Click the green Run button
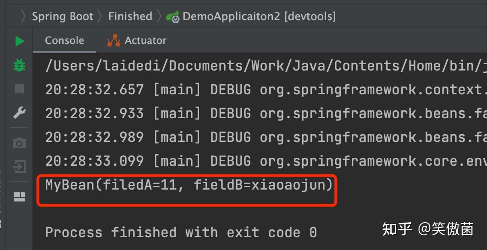The image size is (487, 250). tap(19, 41)
